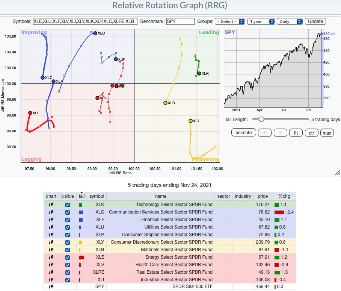The height and width of the screenshot is (291, 341).
Task: Sort table by symbol column header
Action: [x=97, y=196]
